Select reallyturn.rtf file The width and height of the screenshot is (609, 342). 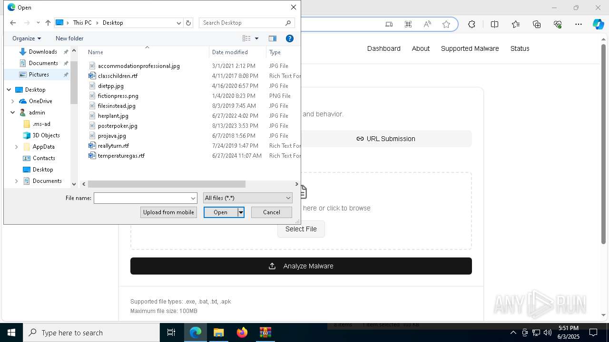[113, 146]
